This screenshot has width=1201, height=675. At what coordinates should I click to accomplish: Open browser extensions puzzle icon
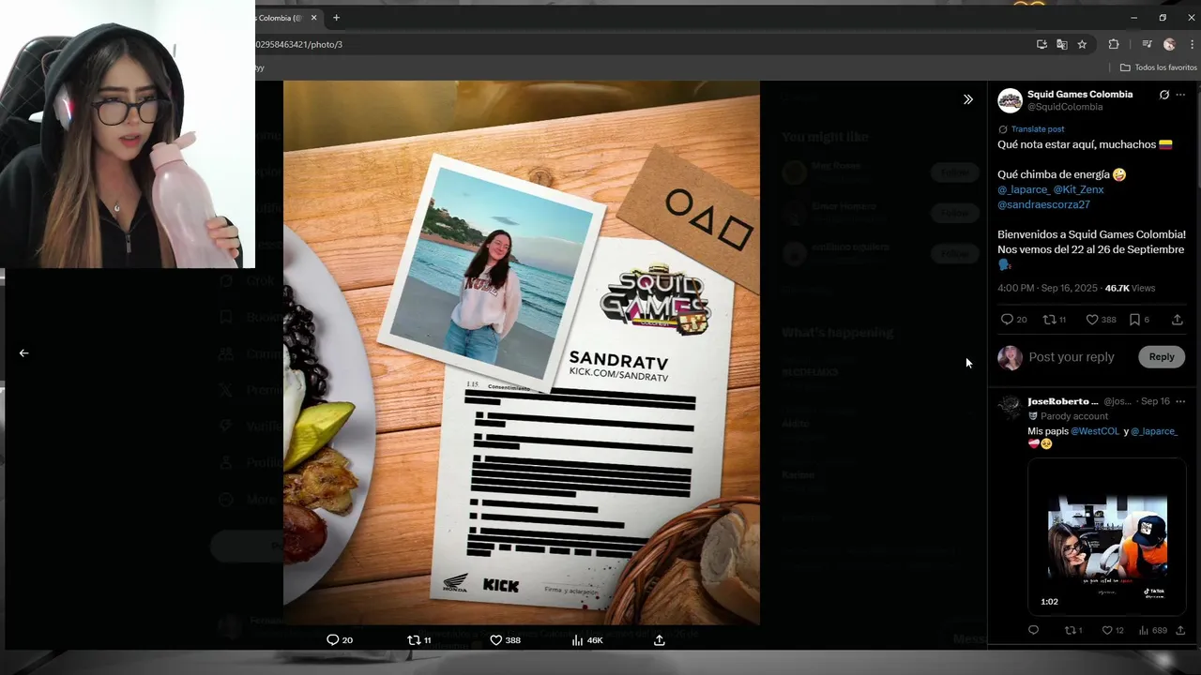pos(1114,44)
